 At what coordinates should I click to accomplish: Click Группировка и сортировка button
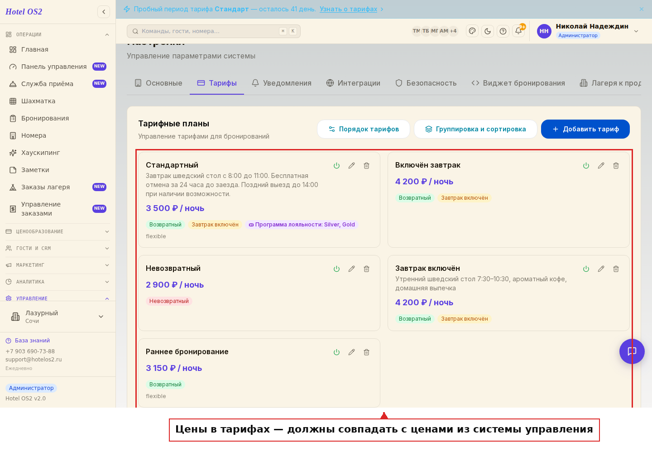(475, 129)
